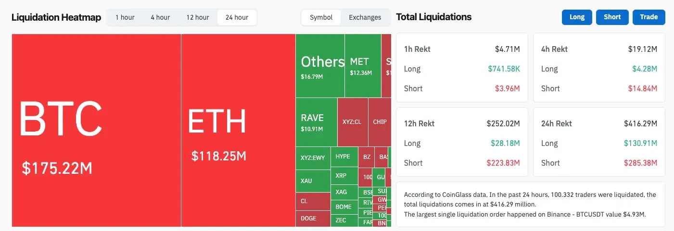Switch heatmap grouping to Exchanges
Viewport: 674px width, 231px height.
[x=365, y=17]
